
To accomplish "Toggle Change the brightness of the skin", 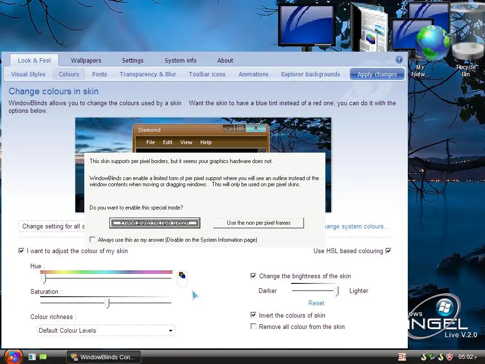I will [x=253, y=276].
